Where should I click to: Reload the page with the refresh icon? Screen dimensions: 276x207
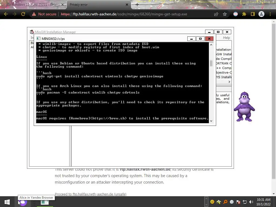tap(23, 14)
